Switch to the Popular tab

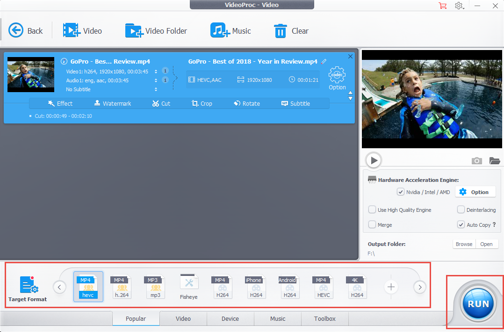click(x=136, y=318)
